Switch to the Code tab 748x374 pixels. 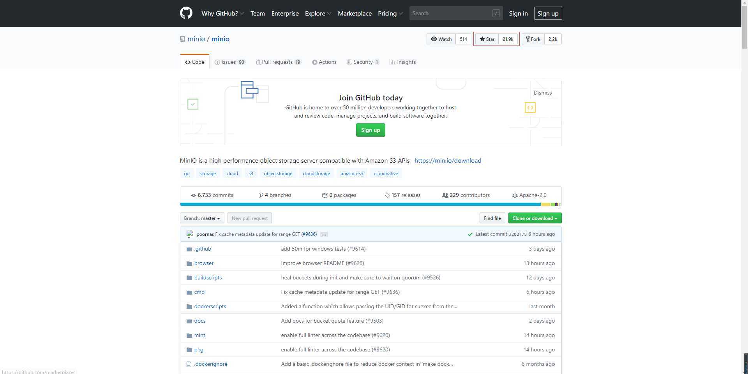coord(195,62)
